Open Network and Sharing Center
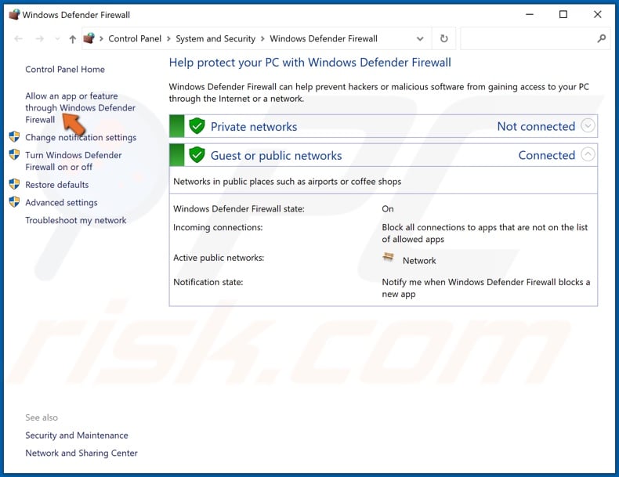Image resolution: width=619 pixels, height=477 pixels. pos(81,453)
